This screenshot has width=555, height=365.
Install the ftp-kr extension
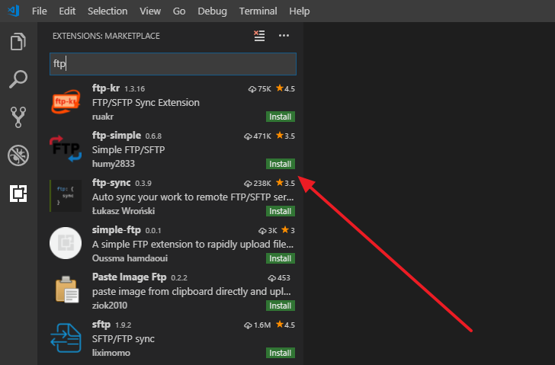click(x=281, y=117)
